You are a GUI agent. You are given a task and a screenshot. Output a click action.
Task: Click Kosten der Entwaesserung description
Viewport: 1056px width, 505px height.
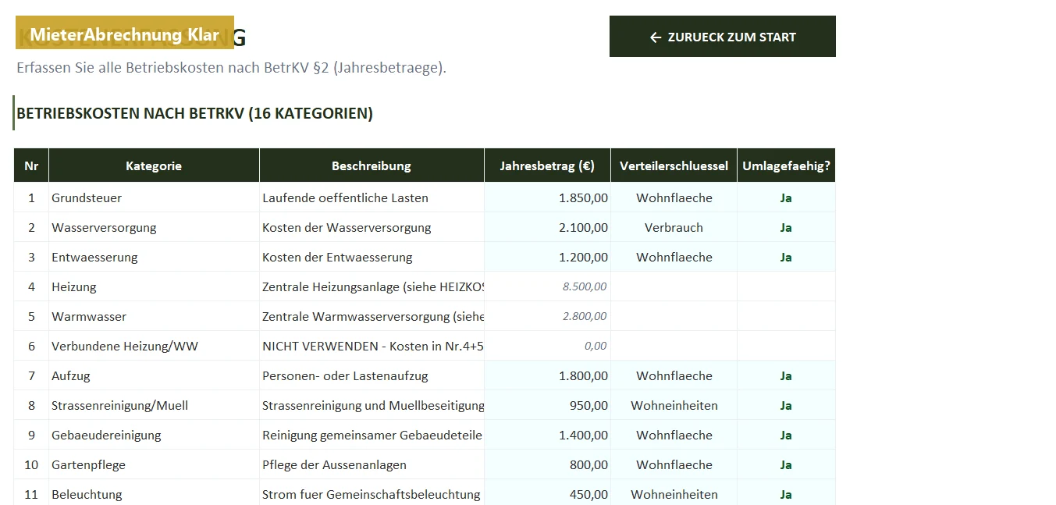click(372, 257)
